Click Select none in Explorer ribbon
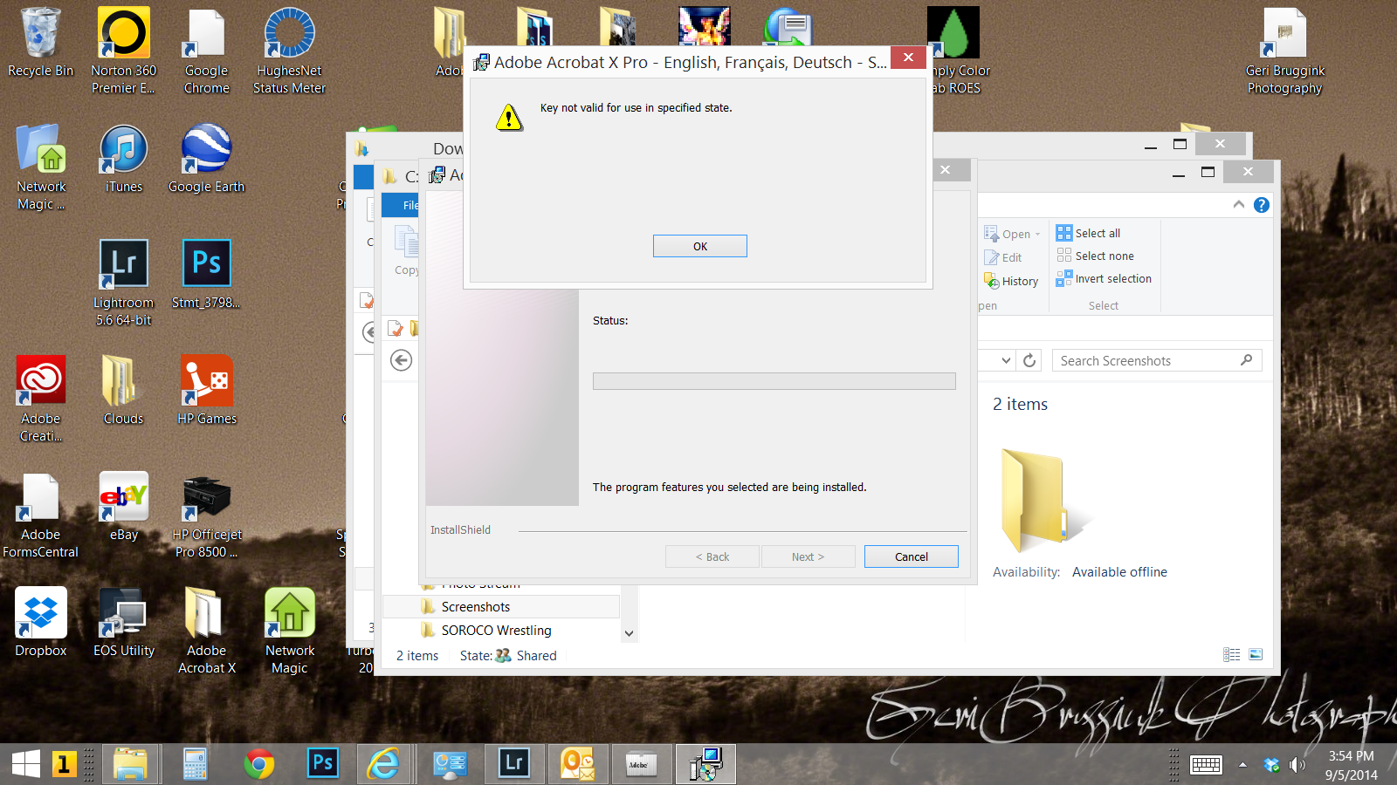 point(1095,256)
